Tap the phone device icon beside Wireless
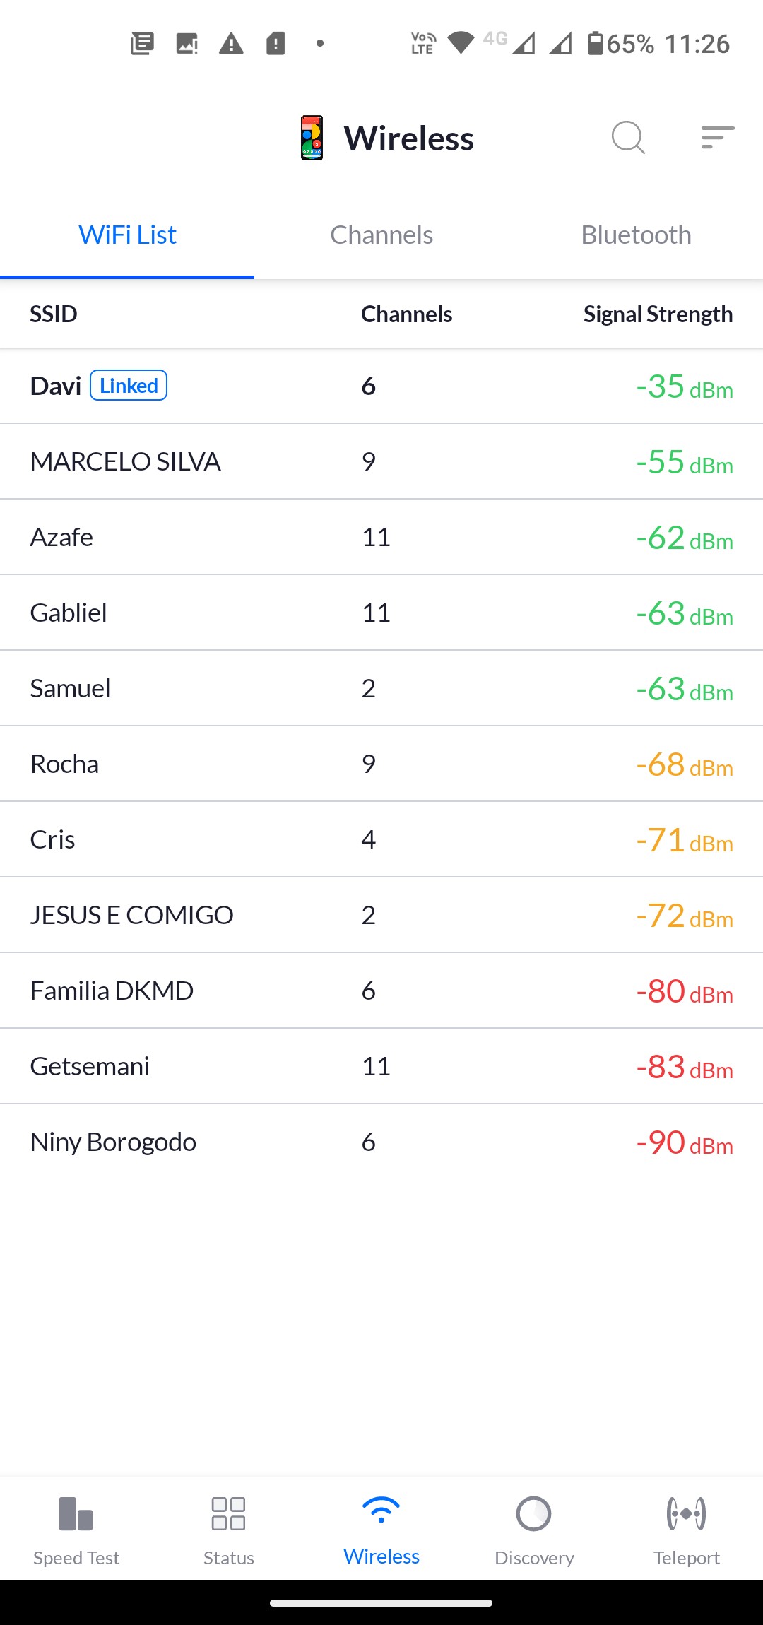 pos(312,138)
